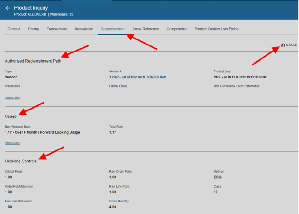Click the Family Group field label
The height and width of the screenshot is (214, 299).
pos(118,86)
